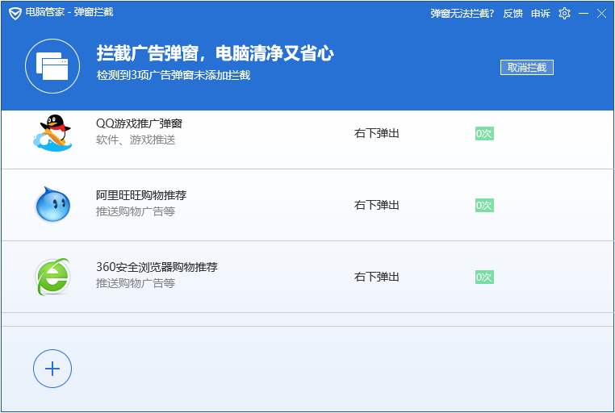Click the 检测到3项广告弹窗未添加拦截 status text
Image resolution: width=615 pixels, height=413 pixels.
tap(174, 75)
